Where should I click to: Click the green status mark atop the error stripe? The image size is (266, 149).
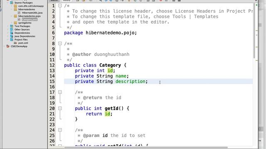coord(256,5)
